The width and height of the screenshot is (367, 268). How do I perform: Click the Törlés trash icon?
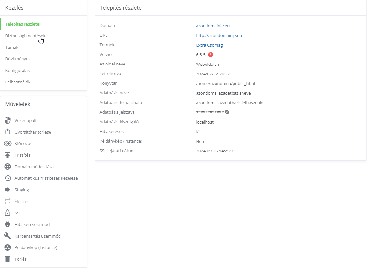point(8,259)
